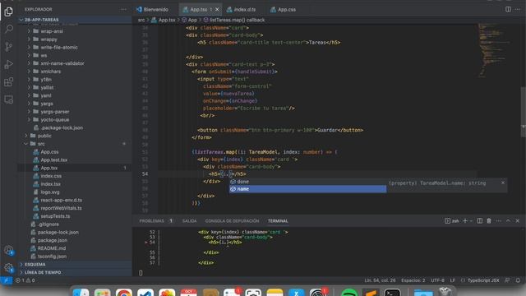
Task: Show errors and warnings count in status bar
Action: coord(25,280)
